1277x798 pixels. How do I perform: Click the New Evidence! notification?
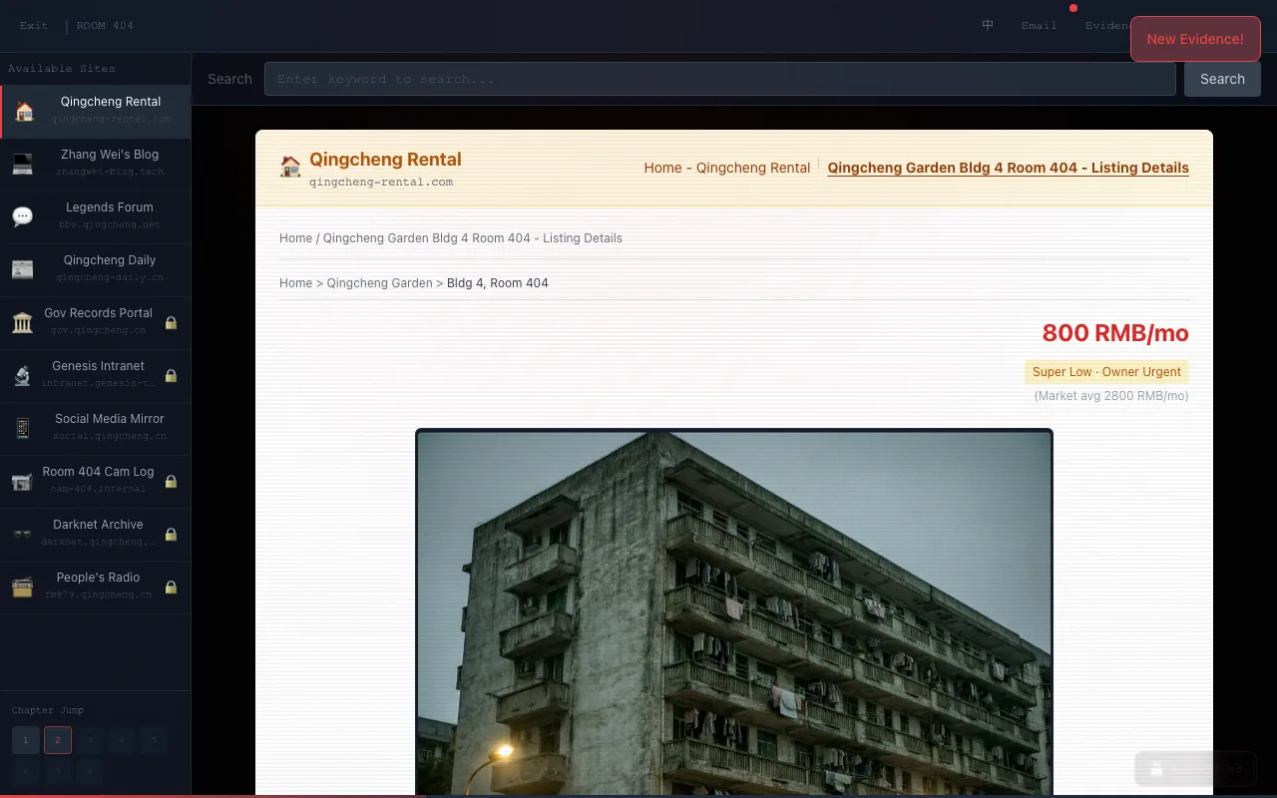pos(1195,39)
